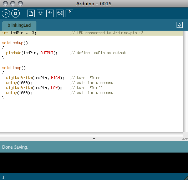Click the second delay(1000); statement
The image size is (188, 180).
19,93
